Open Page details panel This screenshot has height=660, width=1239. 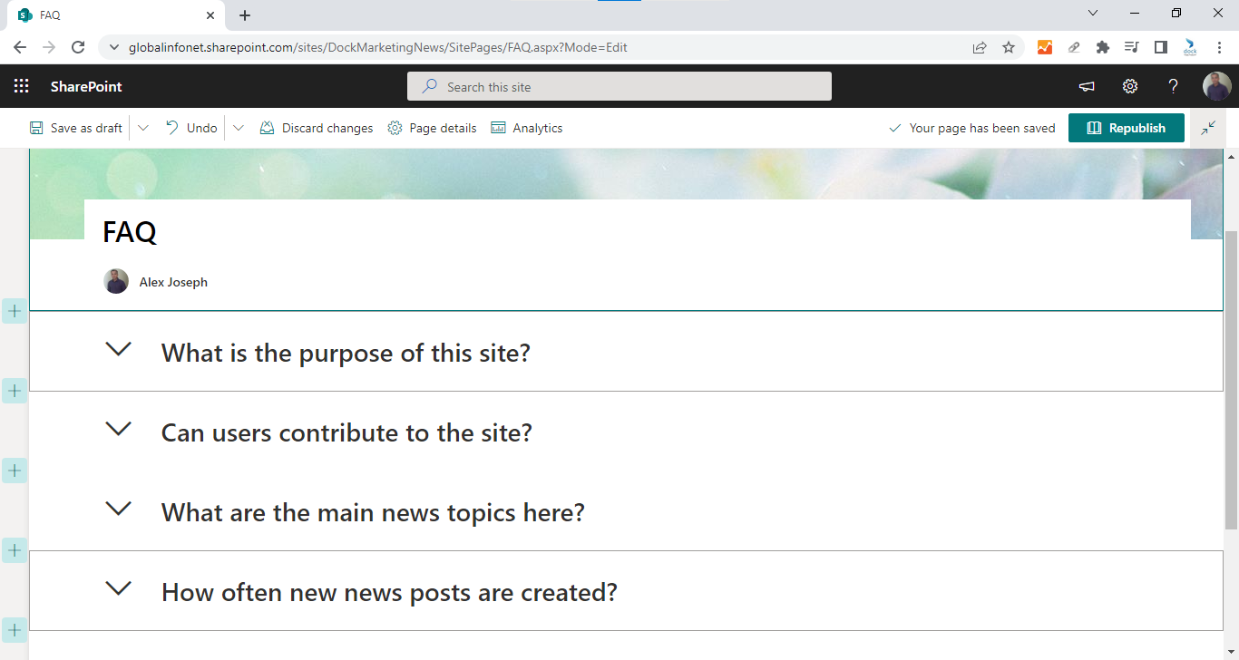[432, 127]
